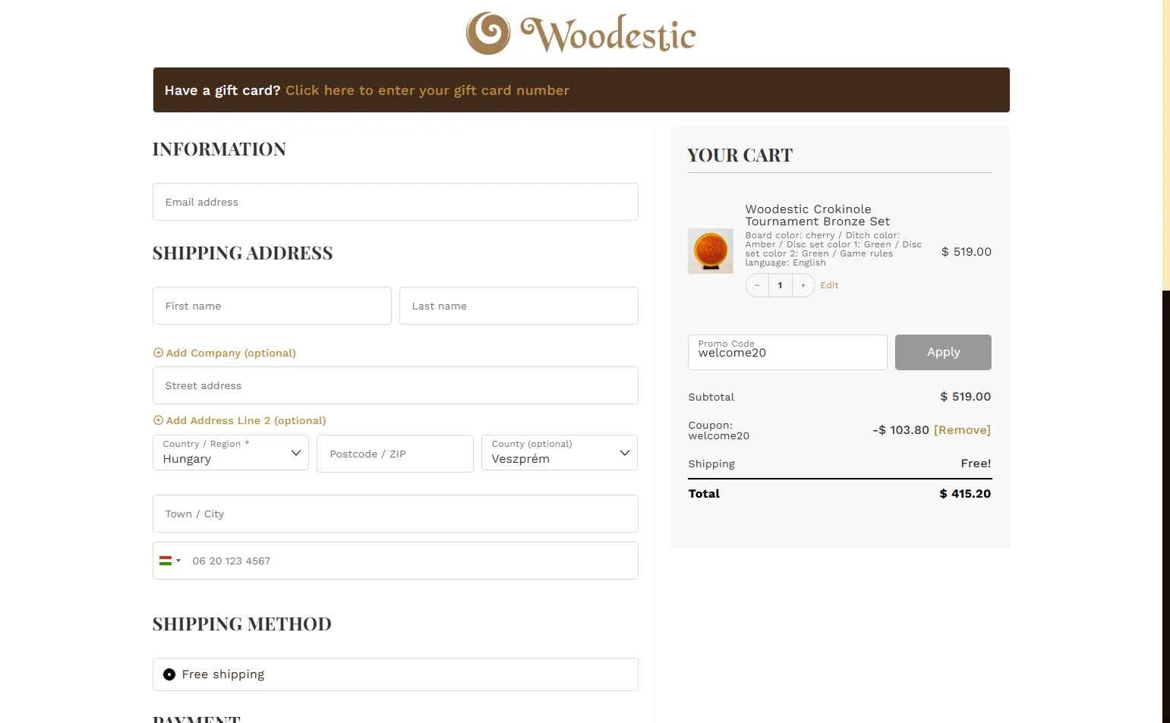Click the $ 415.20 total amount
The height and width of the screenshot is (723, 1170).
(x=965, y=493)
